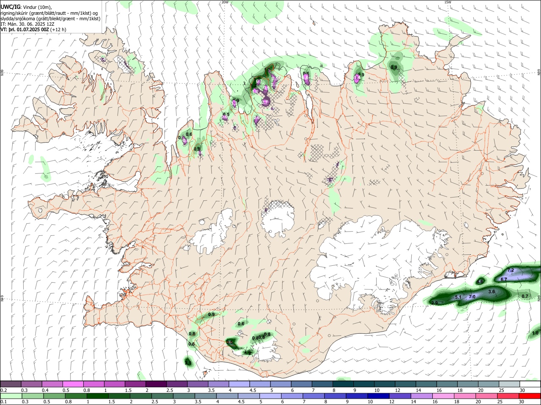Viewport: 541px width, 405px height.
Task: Click the 7.0 precipitation value
Action: [x=472, y=297]
